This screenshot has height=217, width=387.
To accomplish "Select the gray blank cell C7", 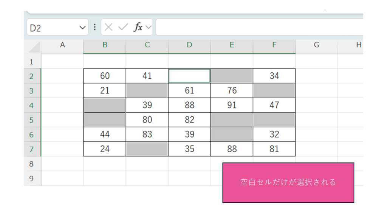I will pyautogui.click(x=147, y=149).
